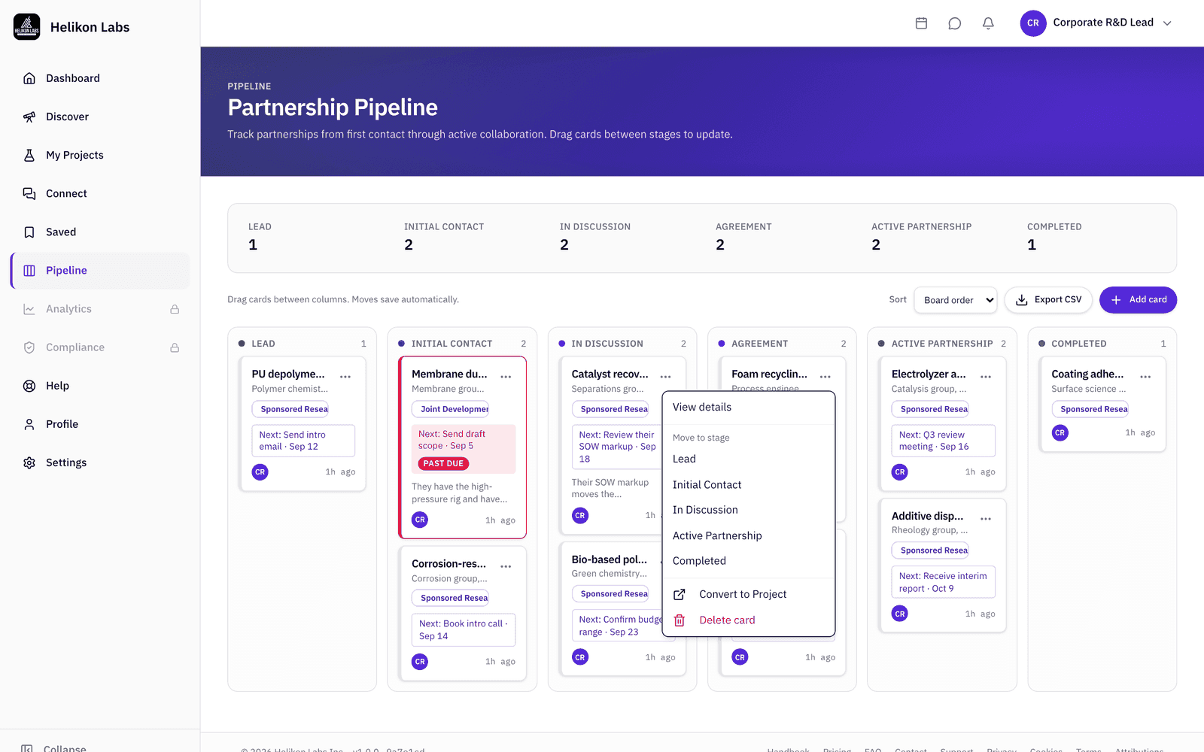
Task: Select Convert to Project in the menu
Action: click(x=749, y=594)
